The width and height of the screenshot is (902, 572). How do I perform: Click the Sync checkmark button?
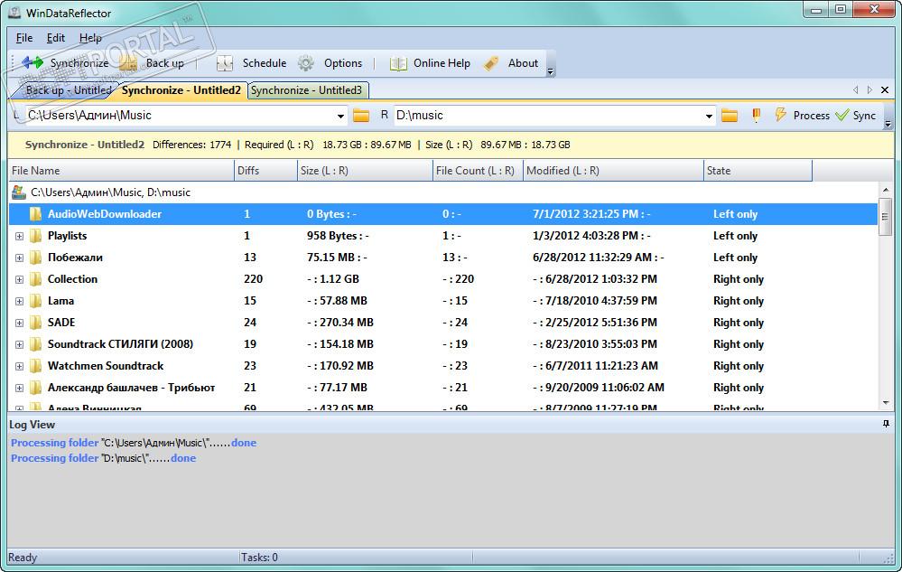point(842,116)
